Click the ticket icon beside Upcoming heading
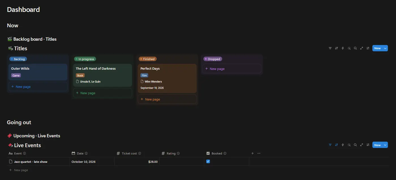 click(x=10, y=136)
